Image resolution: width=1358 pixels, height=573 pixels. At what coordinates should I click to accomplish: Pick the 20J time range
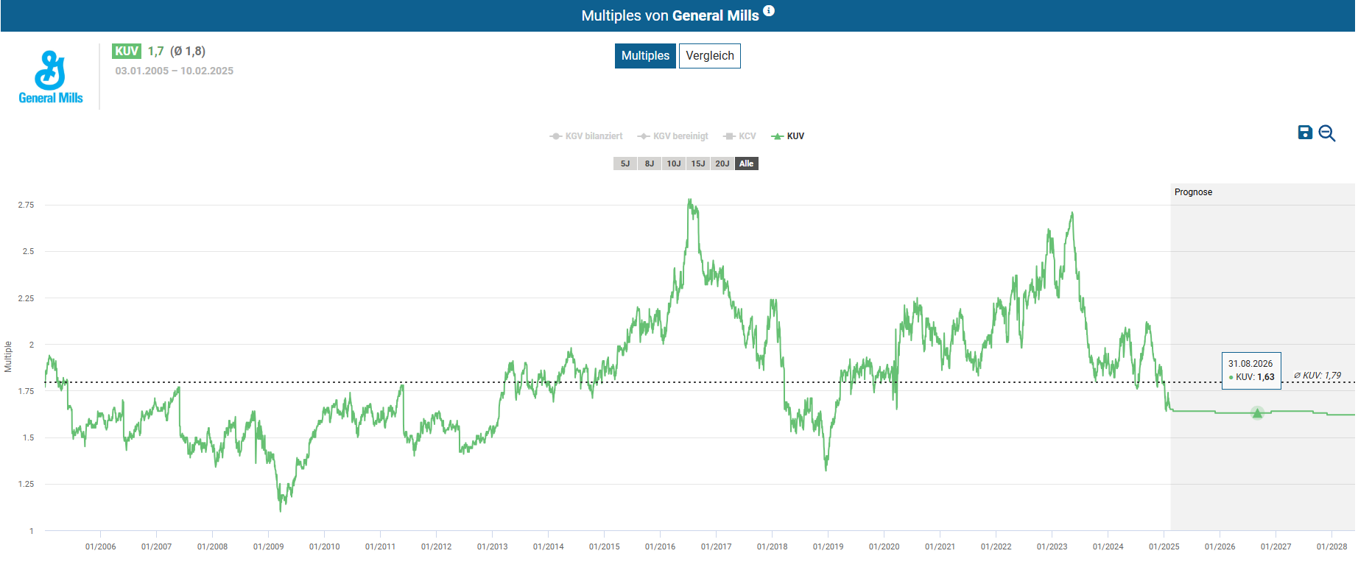(722, 164)
